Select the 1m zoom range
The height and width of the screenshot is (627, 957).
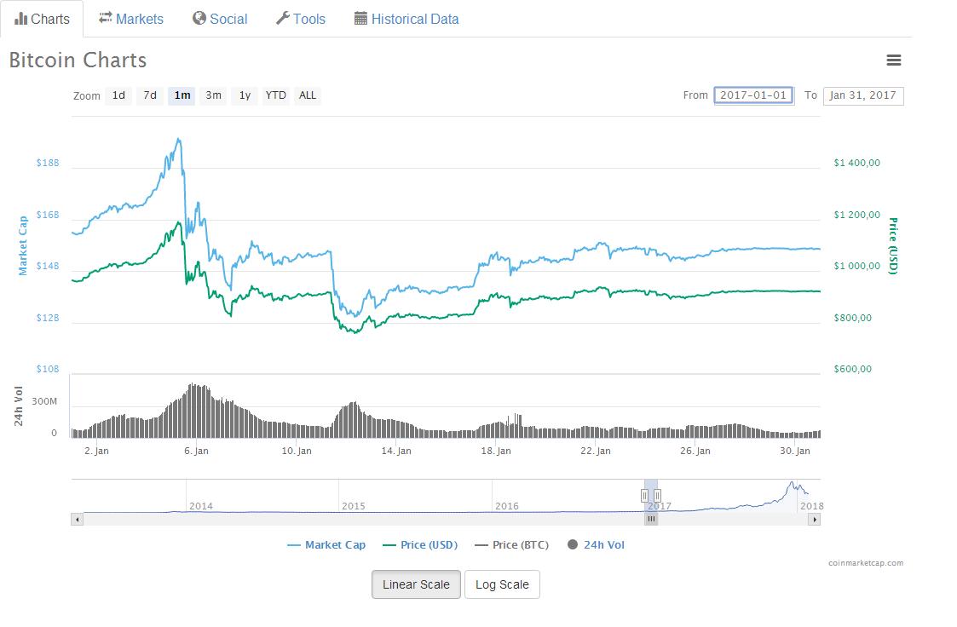click(x=182, y=95)
